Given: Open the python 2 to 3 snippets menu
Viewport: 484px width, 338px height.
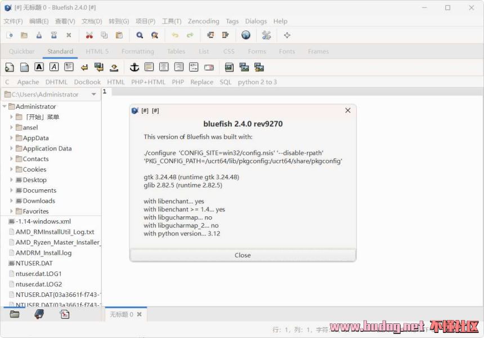Looking at the screenshot, I should [x=257, y=82].
